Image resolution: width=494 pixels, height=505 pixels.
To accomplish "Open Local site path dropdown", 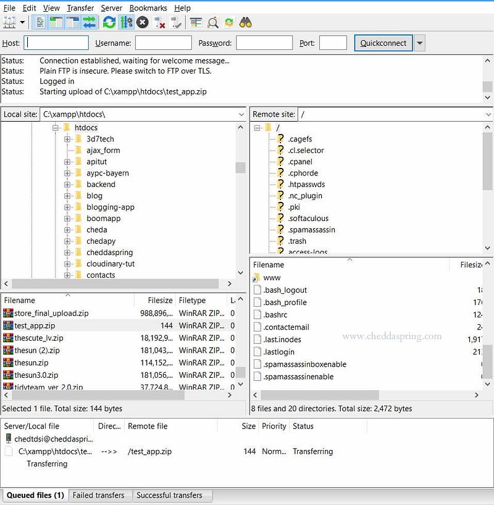I will coord(241,114).
